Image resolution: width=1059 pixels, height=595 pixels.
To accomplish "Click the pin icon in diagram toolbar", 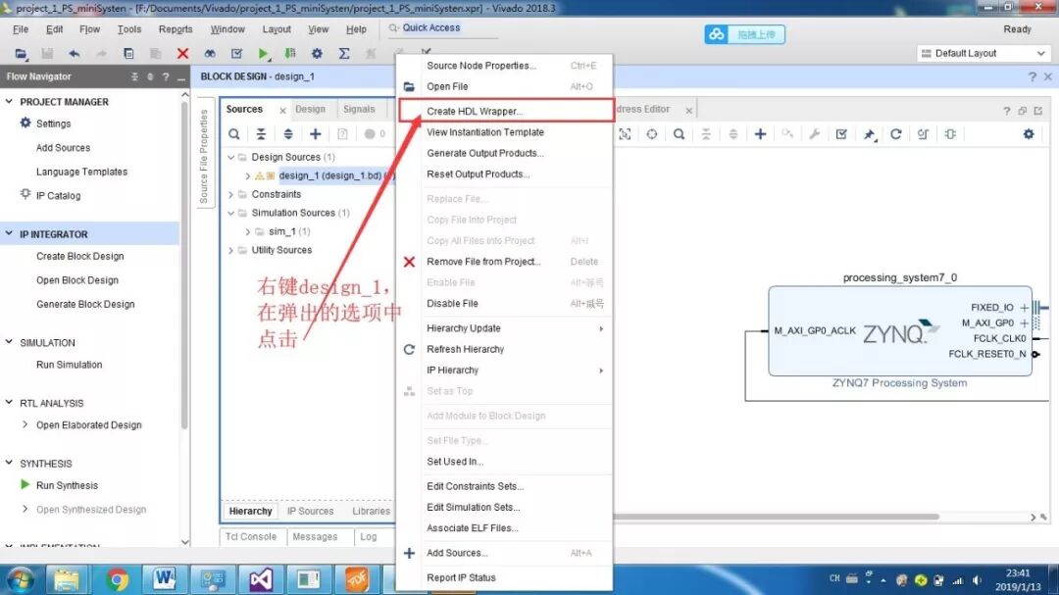I will point(869,134).
